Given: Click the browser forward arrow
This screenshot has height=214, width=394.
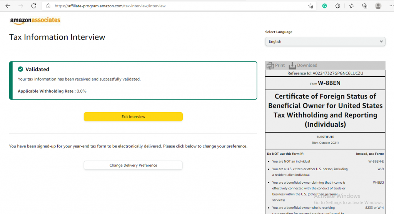Looking at the screenshot, I should point(21,6).
